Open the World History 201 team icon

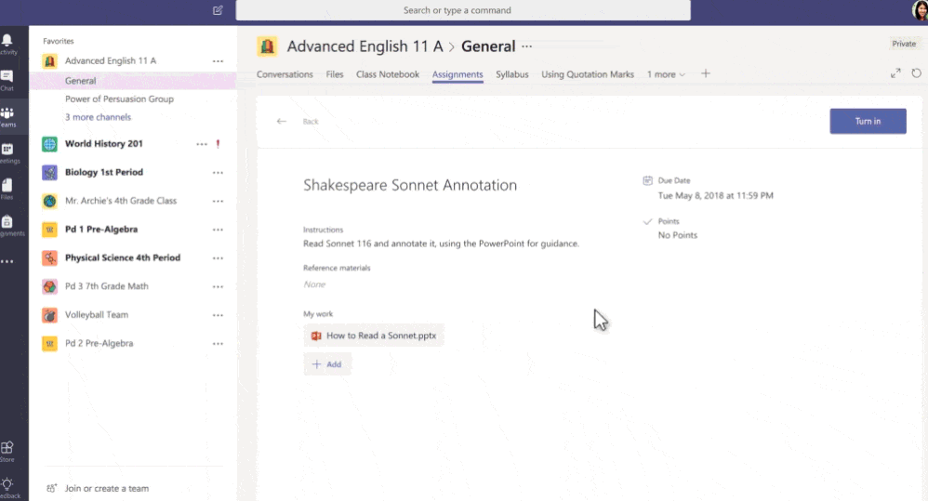pos(49,144)
